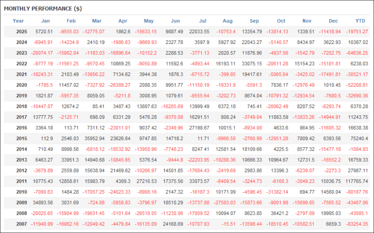
Task: Select the Dec column header
Action: click(333, 21)
